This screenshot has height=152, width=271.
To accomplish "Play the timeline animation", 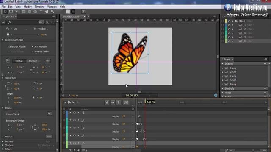I will point(69,102).
